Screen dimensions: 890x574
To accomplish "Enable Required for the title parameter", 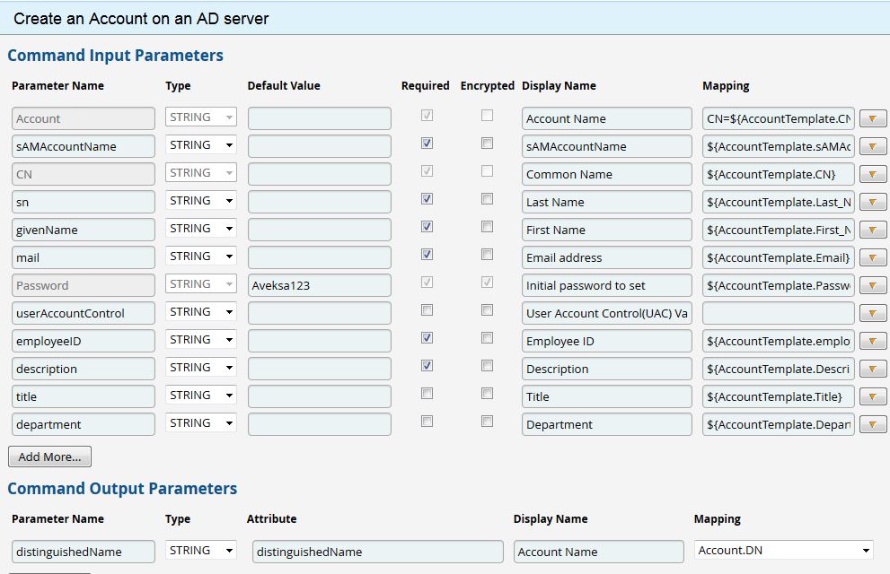I will (427, 394).
